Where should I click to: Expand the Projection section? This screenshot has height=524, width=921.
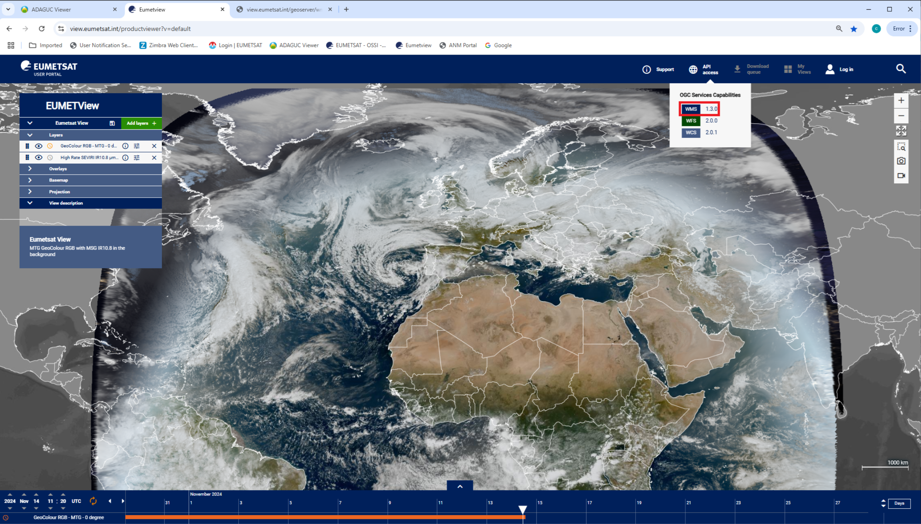[x=30, y=192]
